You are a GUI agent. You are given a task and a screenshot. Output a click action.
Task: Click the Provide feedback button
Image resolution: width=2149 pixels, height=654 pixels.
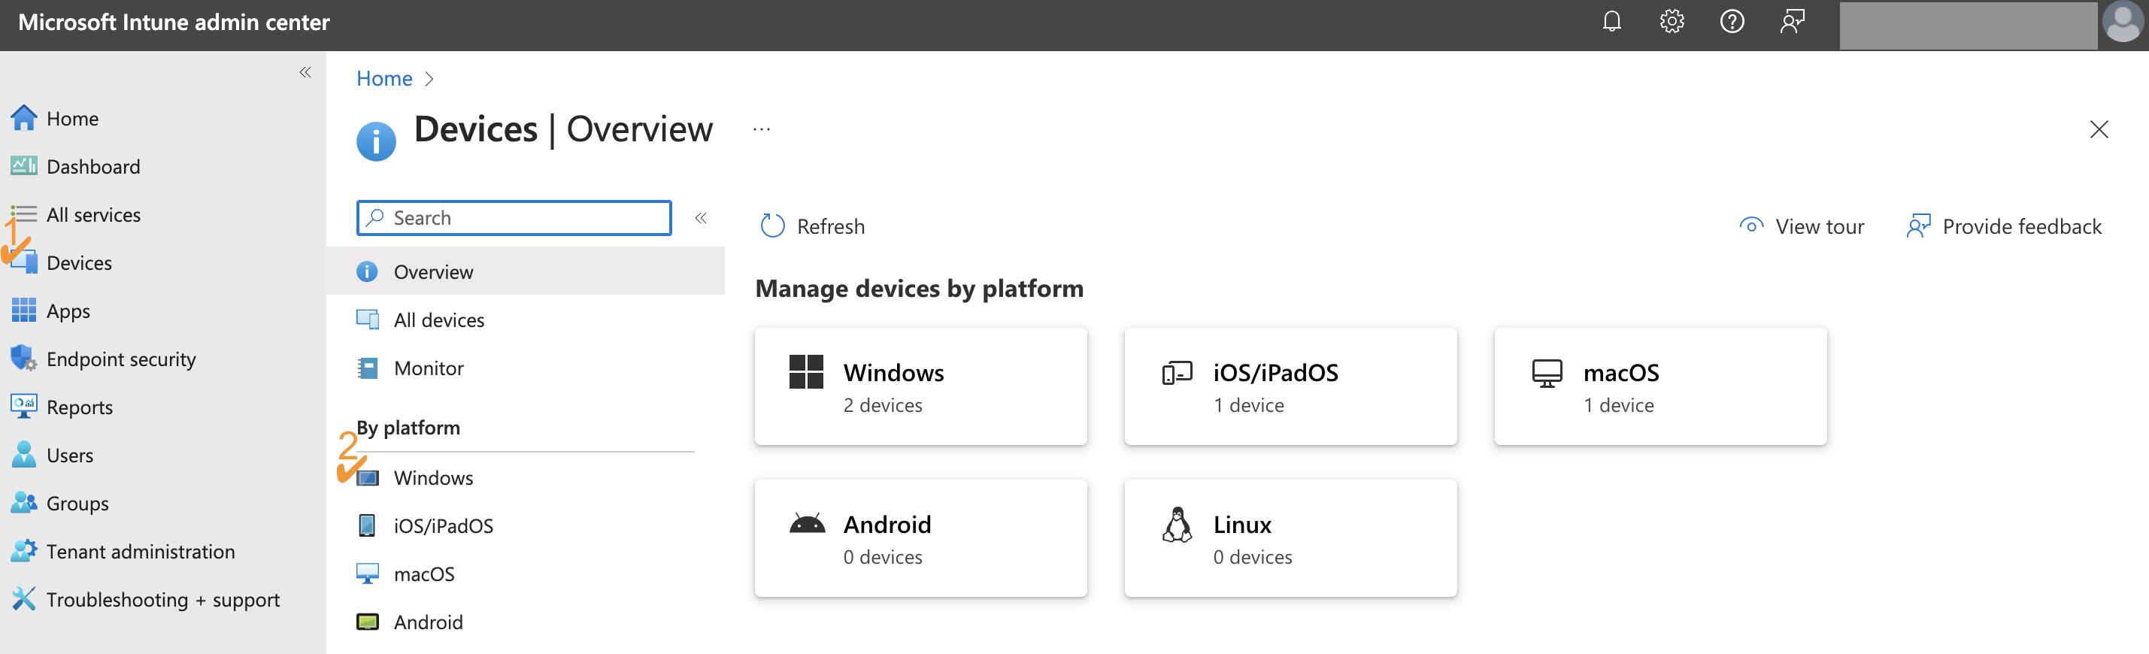pos(2004,226)
